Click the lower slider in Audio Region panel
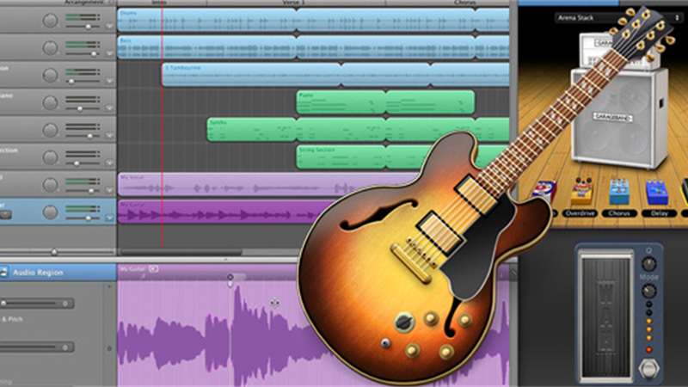The image size is (688, 387). coord(37,347)
